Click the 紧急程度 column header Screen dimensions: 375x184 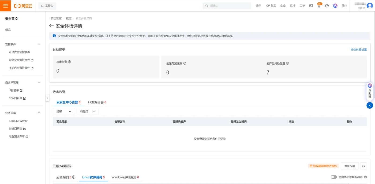pyautogui.click(x=62, y=122)
